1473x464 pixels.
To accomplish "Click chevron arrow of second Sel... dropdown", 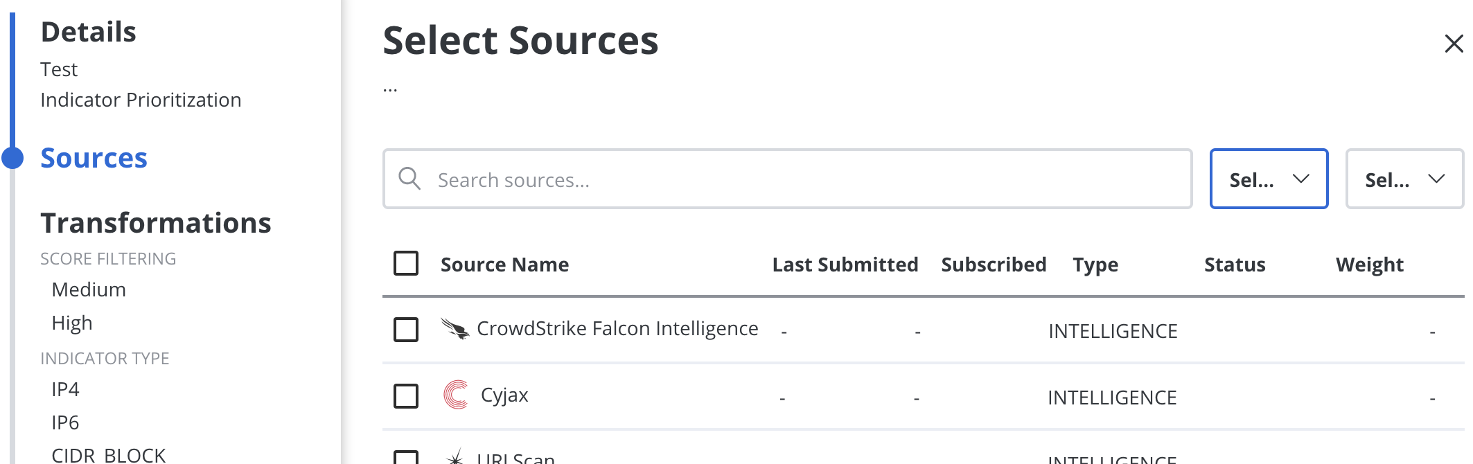I will click(1436, 179).
